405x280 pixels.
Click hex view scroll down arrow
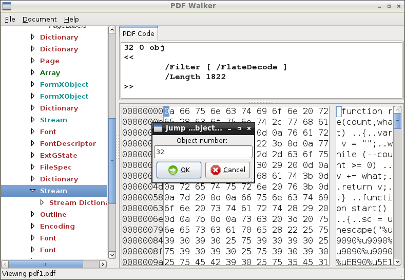[397, 263]
